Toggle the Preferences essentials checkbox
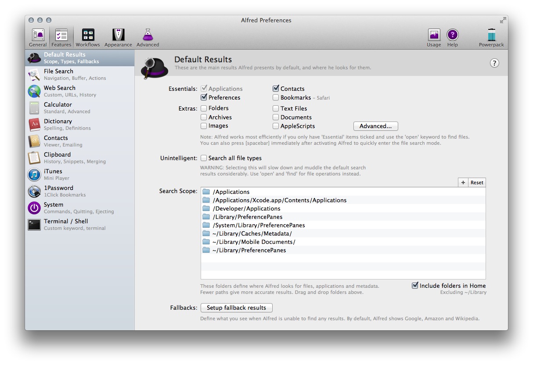The width and height of the screenshot is (533, 365). click(204, 97)
